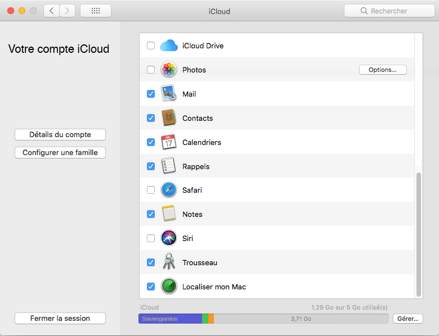Uncheck the Mail checkbox

pos(151,94)
